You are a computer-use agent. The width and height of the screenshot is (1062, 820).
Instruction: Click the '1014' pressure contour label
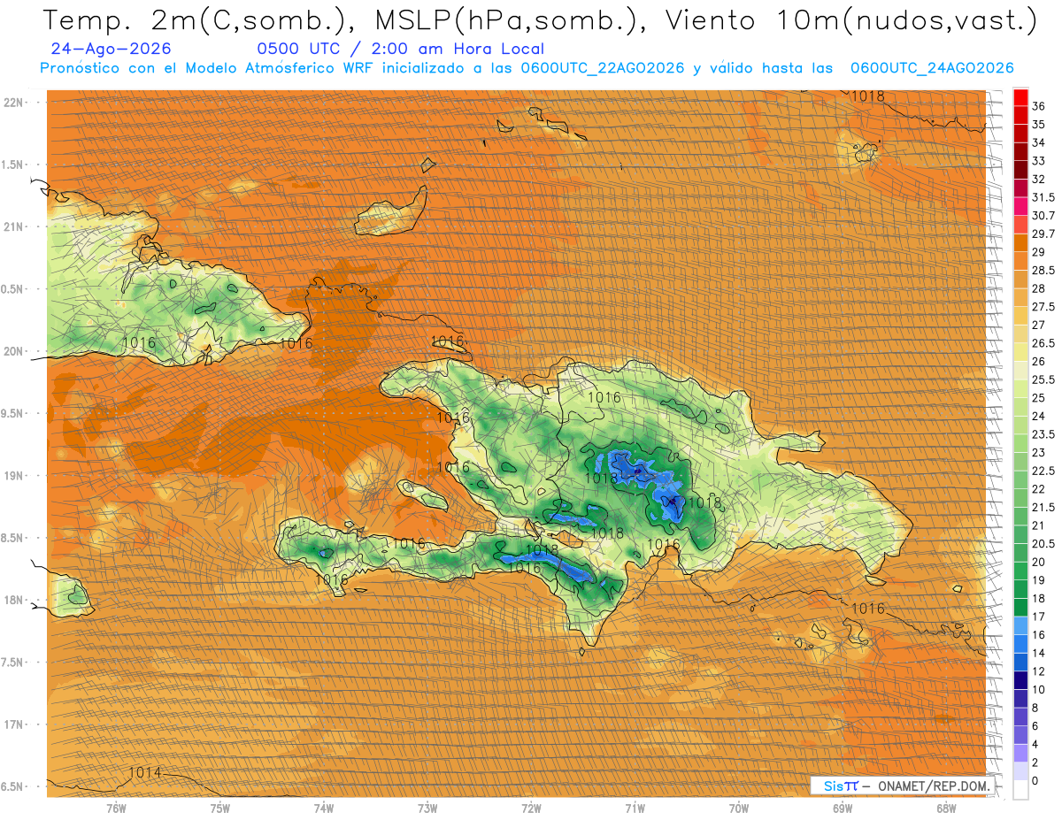[x=145, y=772]
